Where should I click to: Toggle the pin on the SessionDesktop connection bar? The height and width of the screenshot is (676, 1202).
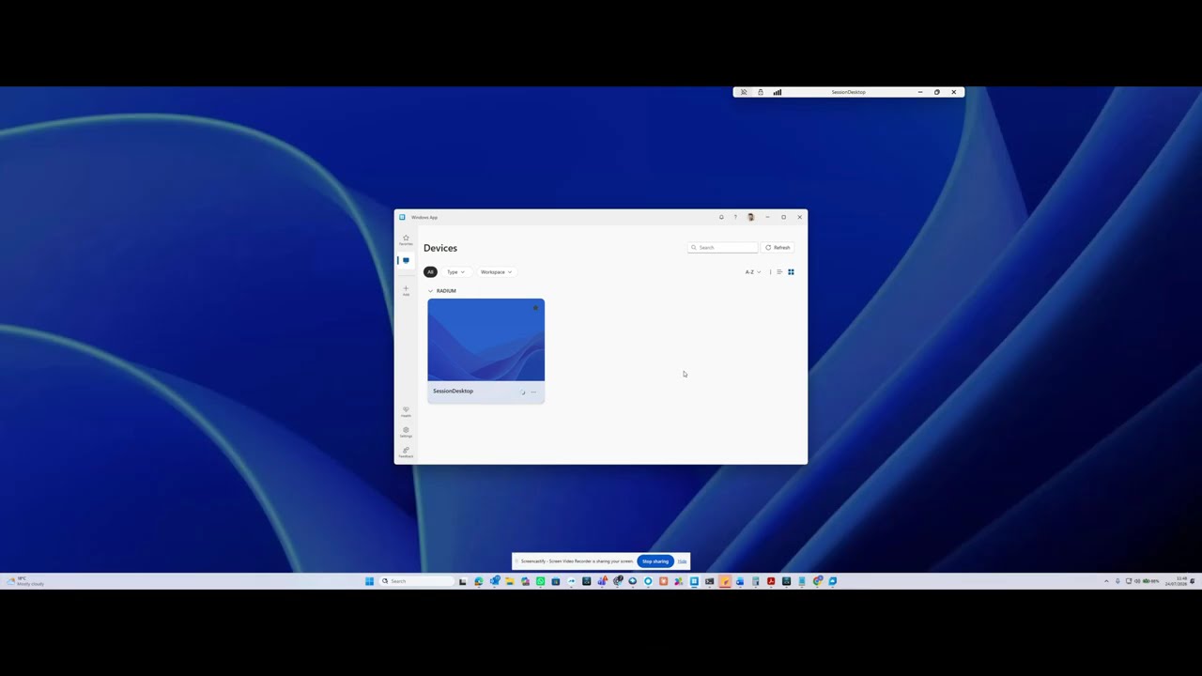744,92
